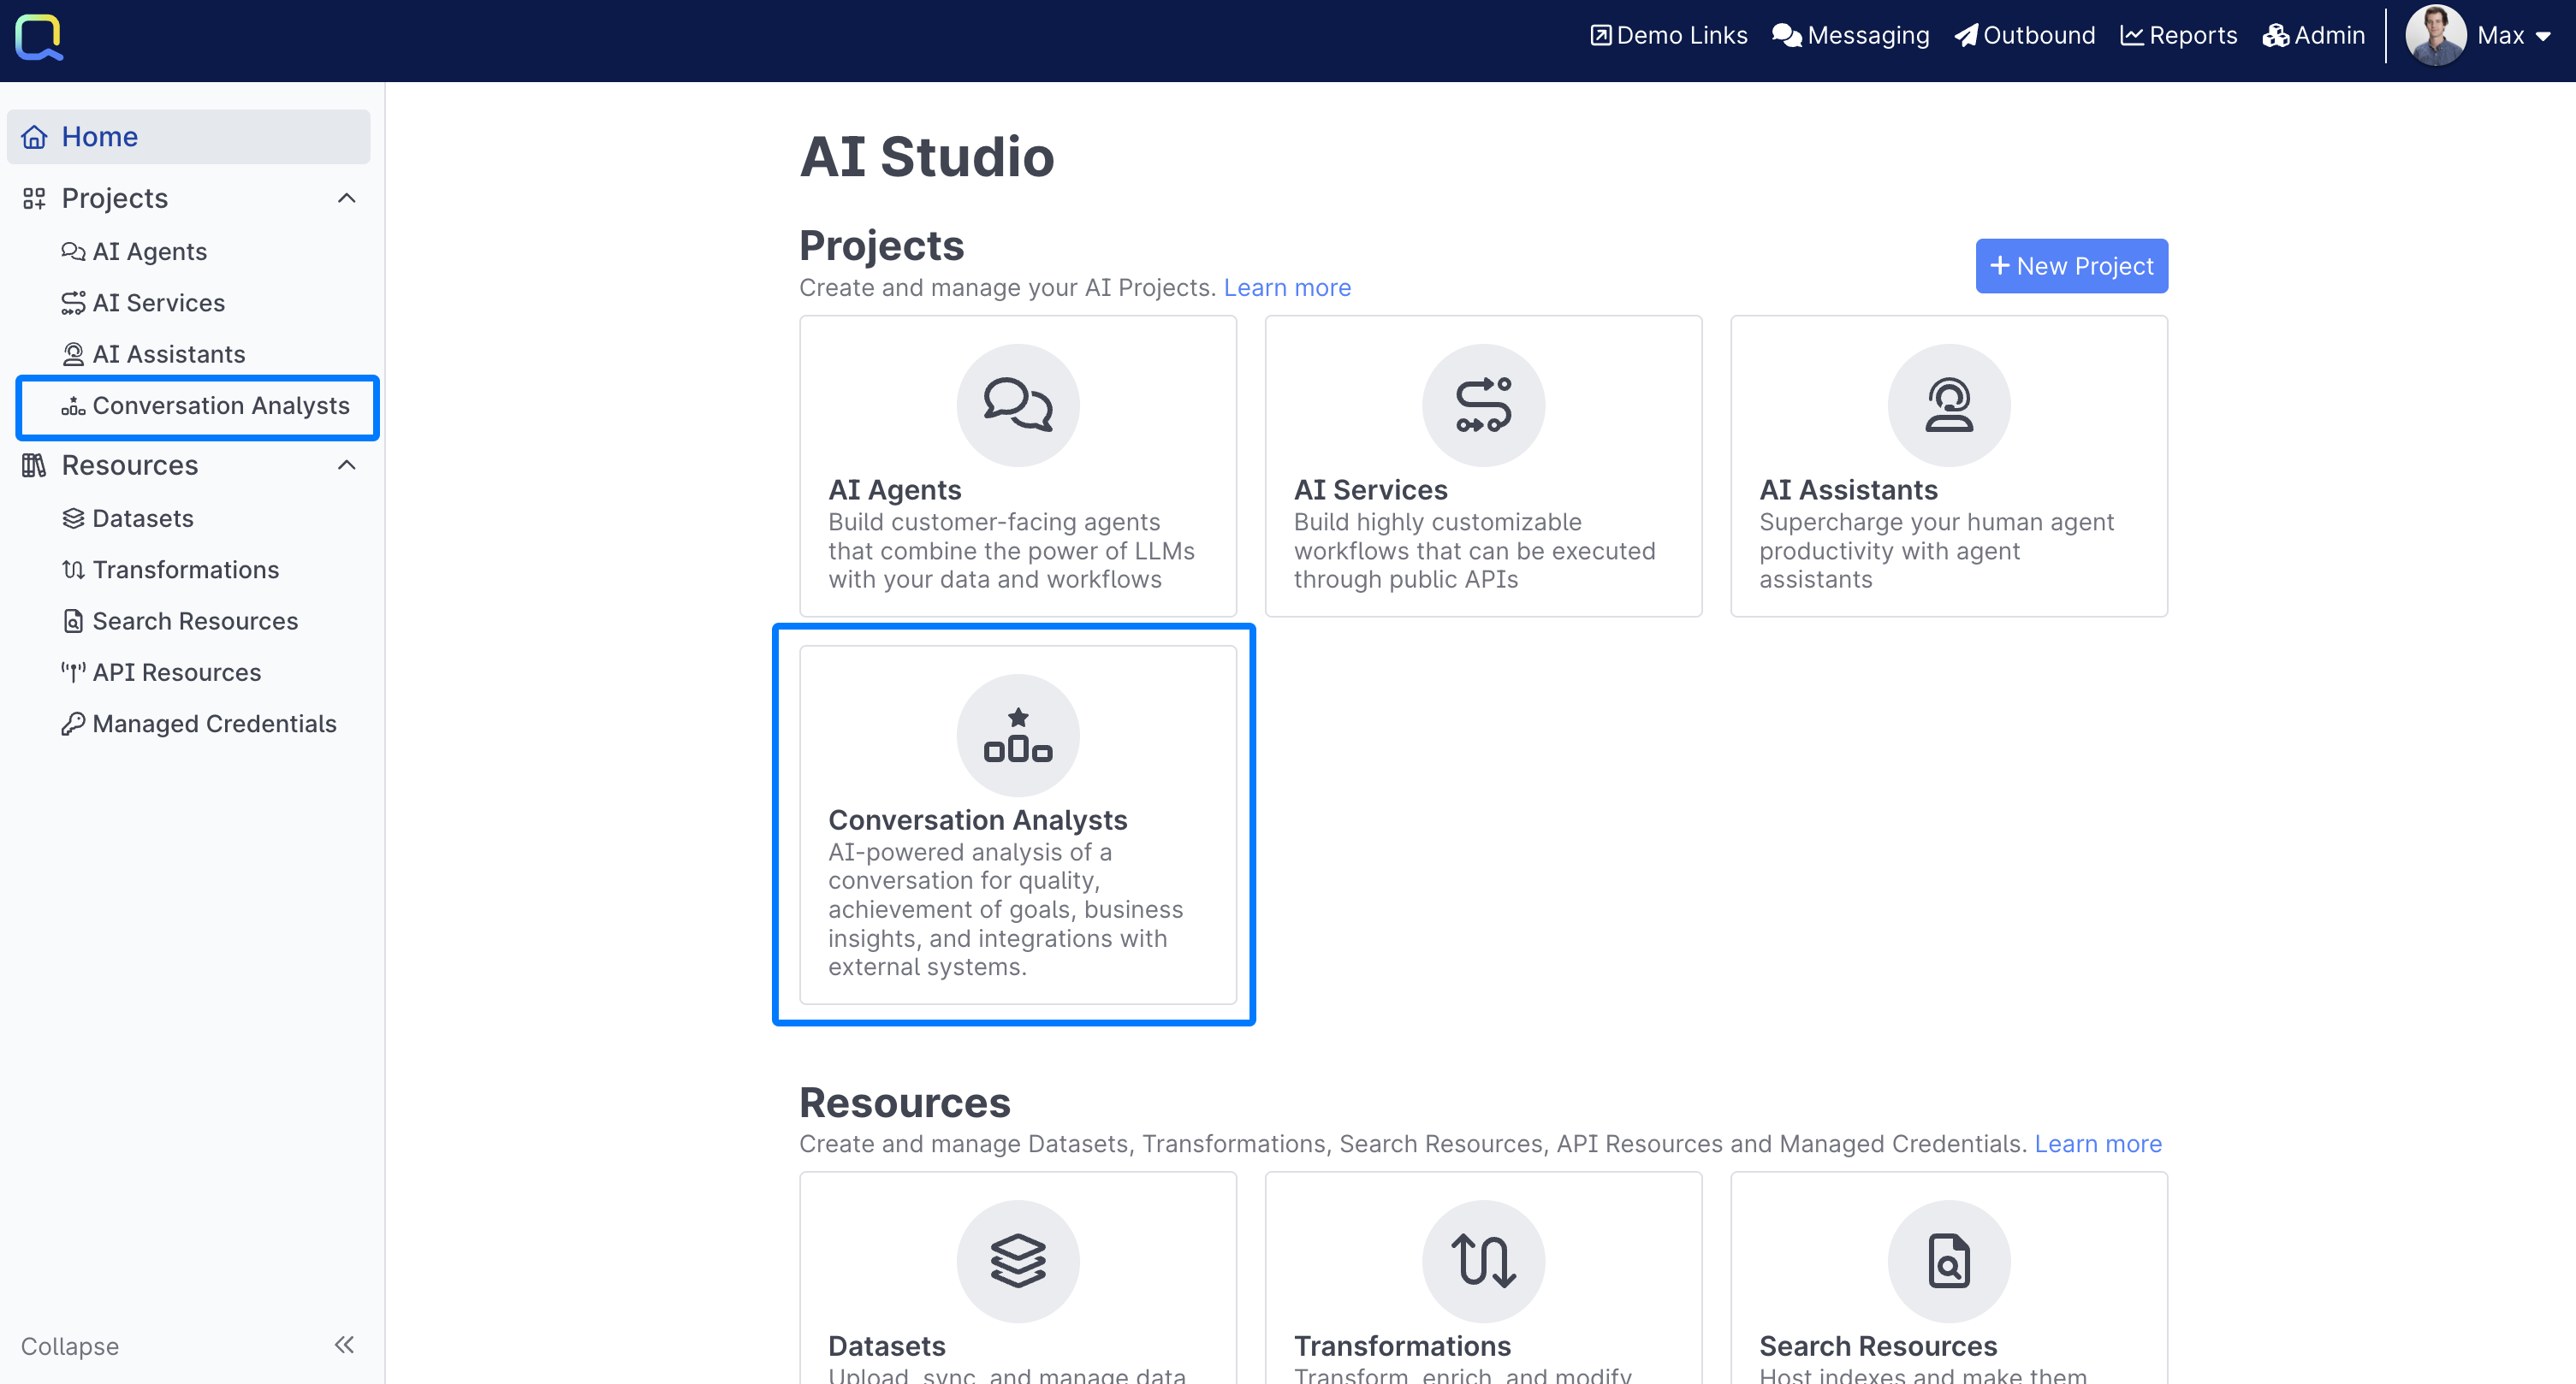Click the Transformations arrows card icon
2576x1384 pixels.
[1483, 1260]
